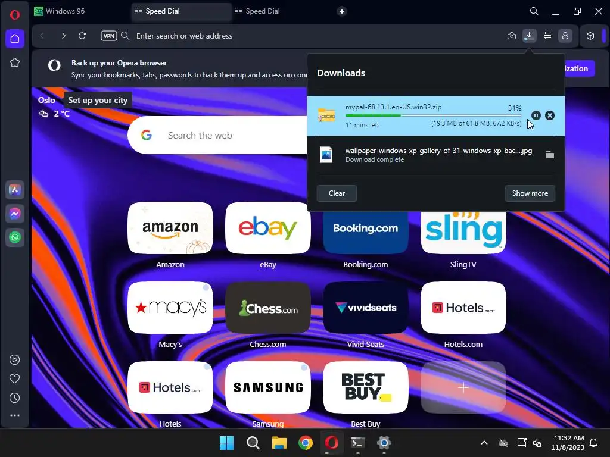The width and height of the screenshot is (610, 457).
Task: Open the Start Page home sidebar icon
Action: coord(15,39)
